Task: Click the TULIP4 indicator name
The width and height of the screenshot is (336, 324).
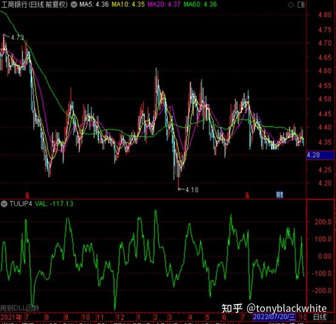Action: tap(21, 204)
